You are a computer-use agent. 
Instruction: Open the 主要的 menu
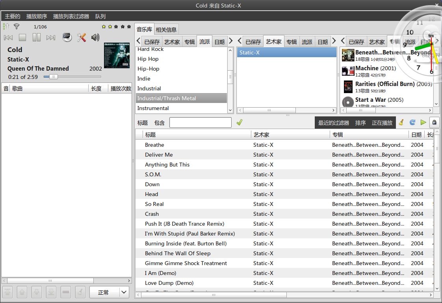tap(12, 17)
